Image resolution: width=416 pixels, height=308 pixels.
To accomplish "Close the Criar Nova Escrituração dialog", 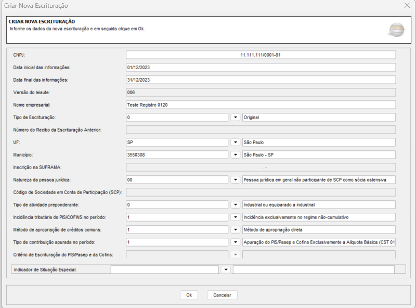I will point(407,5).
